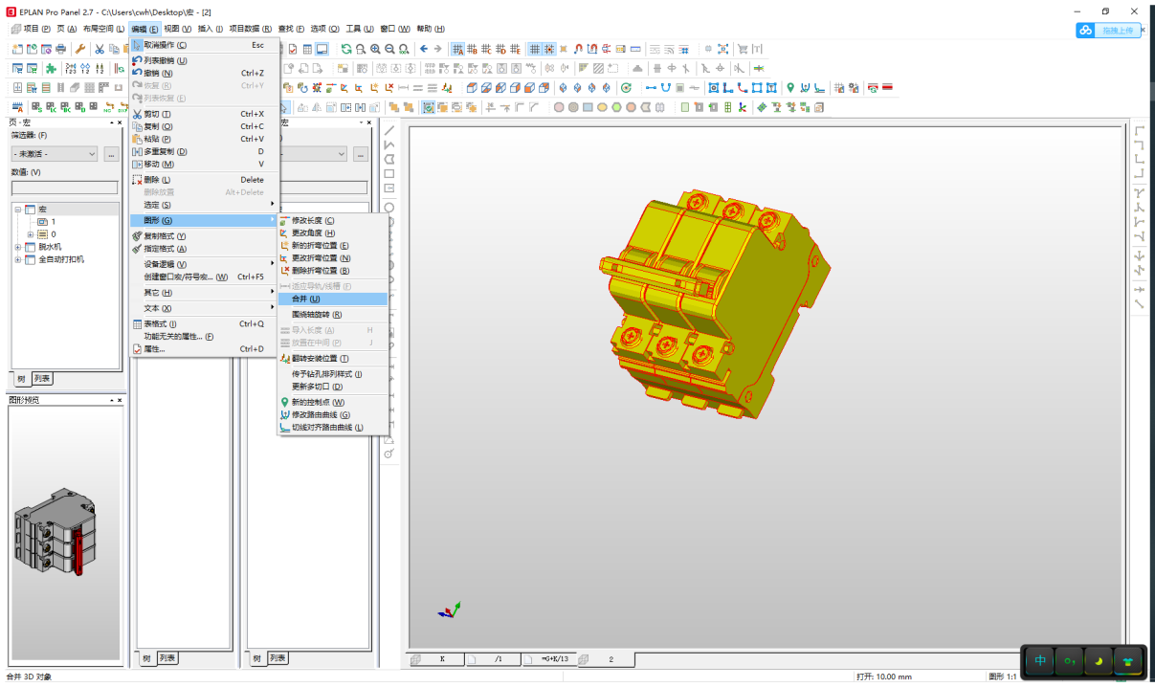This screenshot has width=1155, height=687.
Task: Expand the 全自动打扣机 tree node
Action: 18,259
